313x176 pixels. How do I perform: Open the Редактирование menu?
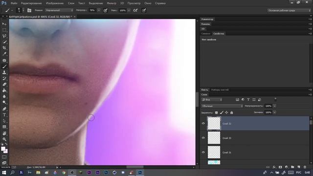(31, 3)
